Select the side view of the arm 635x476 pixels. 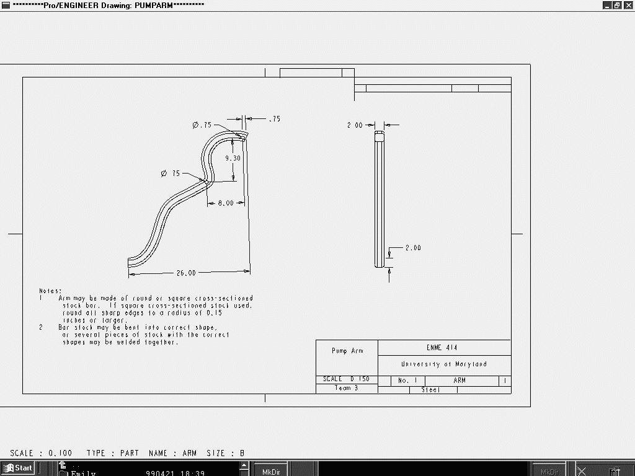pos(380,198)
